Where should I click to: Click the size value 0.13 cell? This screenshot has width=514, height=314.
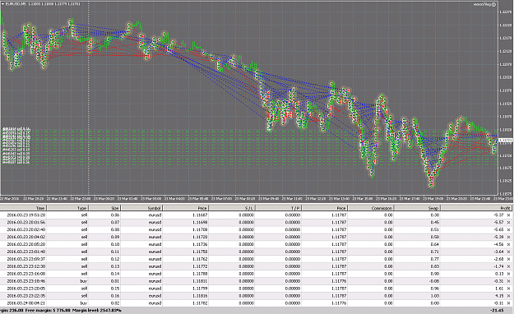[115, 266]
